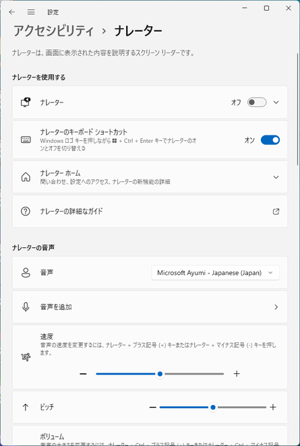The image size is (300, 446).
Task: Increase pitch with the plus button
Action: pos(273,408)
